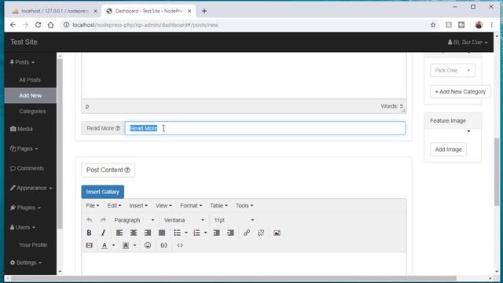Insert an image via the toolbar icon
Screen dimensions: 503x283
point(277,233)
